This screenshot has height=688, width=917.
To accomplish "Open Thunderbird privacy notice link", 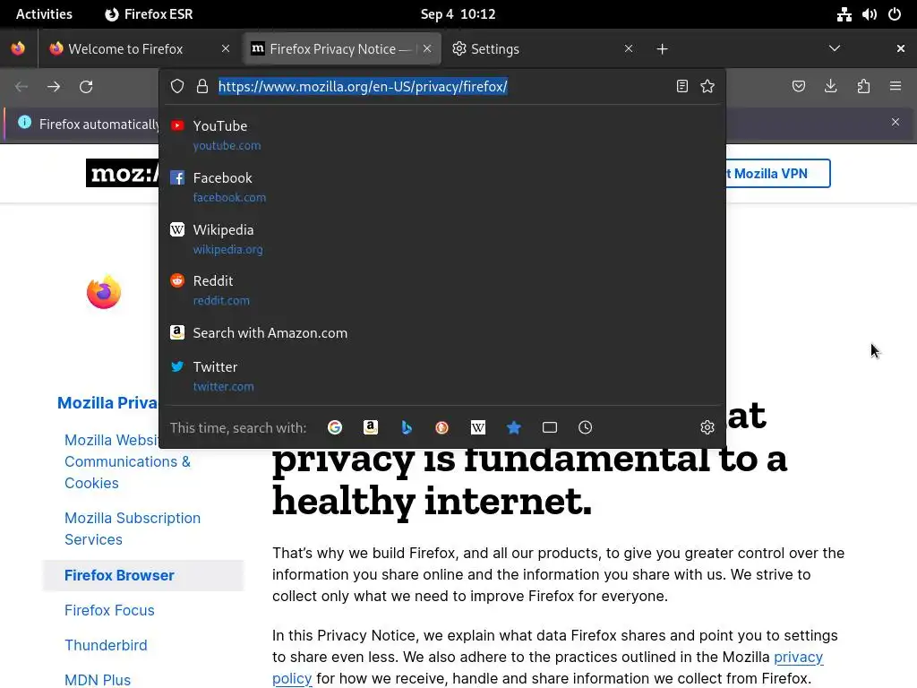I will pyautogui.click(x=106, y=645).
